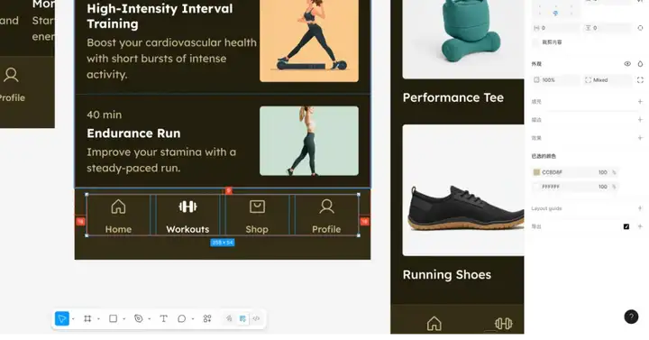Select the Frame tool
Viewport: 649px width, 340px height.
87,318
